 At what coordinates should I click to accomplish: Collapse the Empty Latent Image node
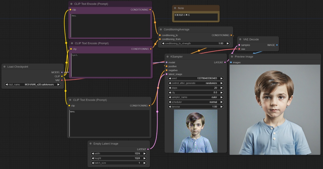pos(91,144)
